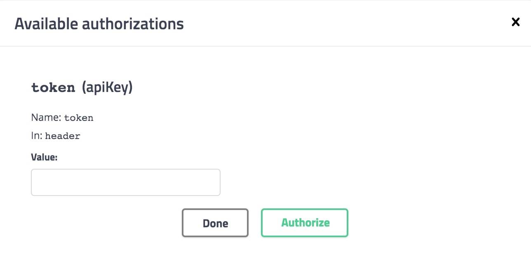Click the "Value:" field label
This screenshot has height=269, width=531.
coord(44,157)
